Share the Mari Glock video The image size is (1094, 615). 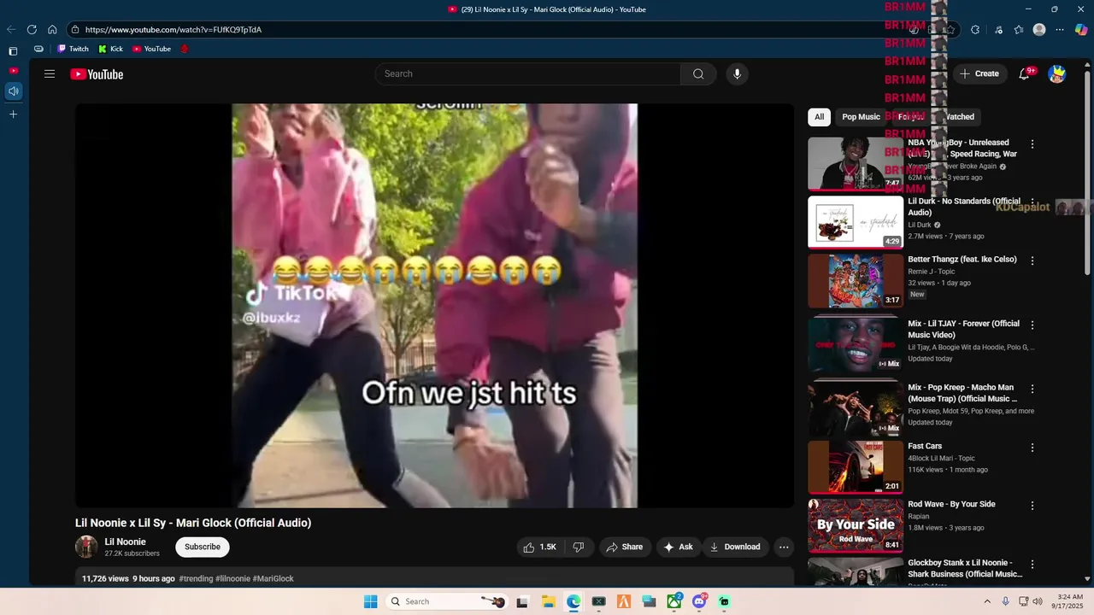(x=624, y=547)
